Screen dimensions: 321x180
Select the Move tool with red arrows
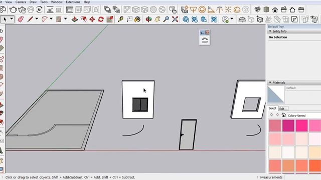pos(92,19)
